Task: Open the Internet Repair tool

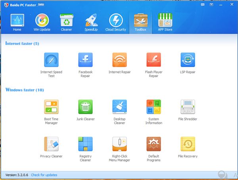Action: [119, 60]
